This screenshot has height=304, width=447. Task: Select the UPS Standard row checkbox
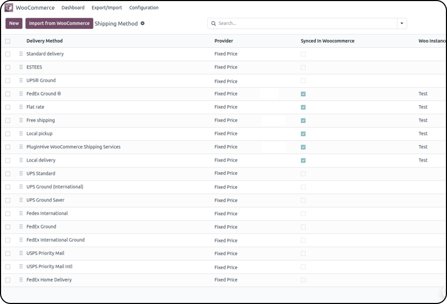(7, 174)
